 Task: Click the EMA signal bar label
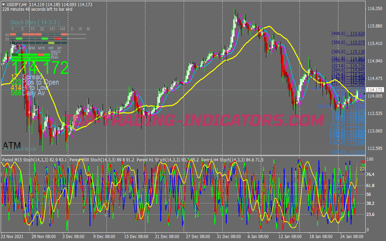55,57
